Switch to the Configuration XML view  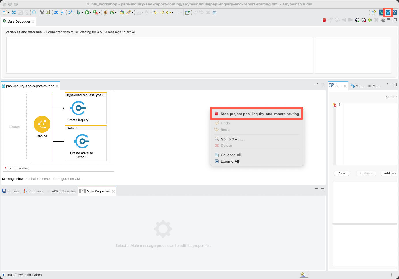click(x=68, y=179)
